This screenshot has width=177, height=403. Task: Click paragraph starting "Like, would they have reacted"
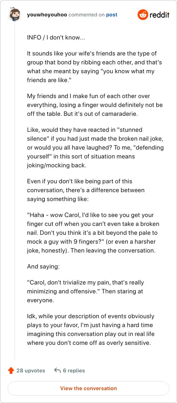click(x=95, y=147)
